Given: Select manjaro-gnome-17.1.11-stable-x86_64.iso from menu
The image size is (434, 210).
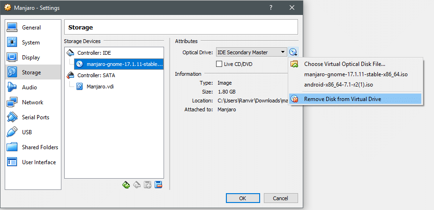Looking at the screenshot, I should pos(355,74).
